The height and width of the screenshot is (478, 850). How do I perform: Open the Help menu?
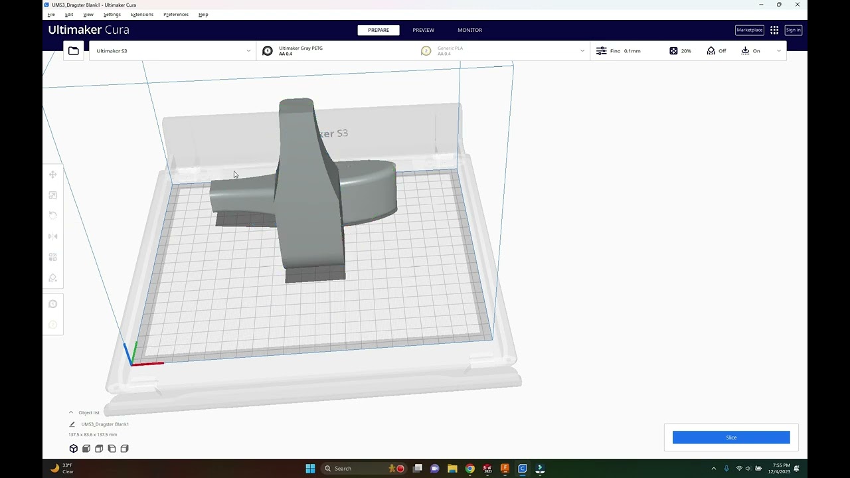(x=203, y=14)
